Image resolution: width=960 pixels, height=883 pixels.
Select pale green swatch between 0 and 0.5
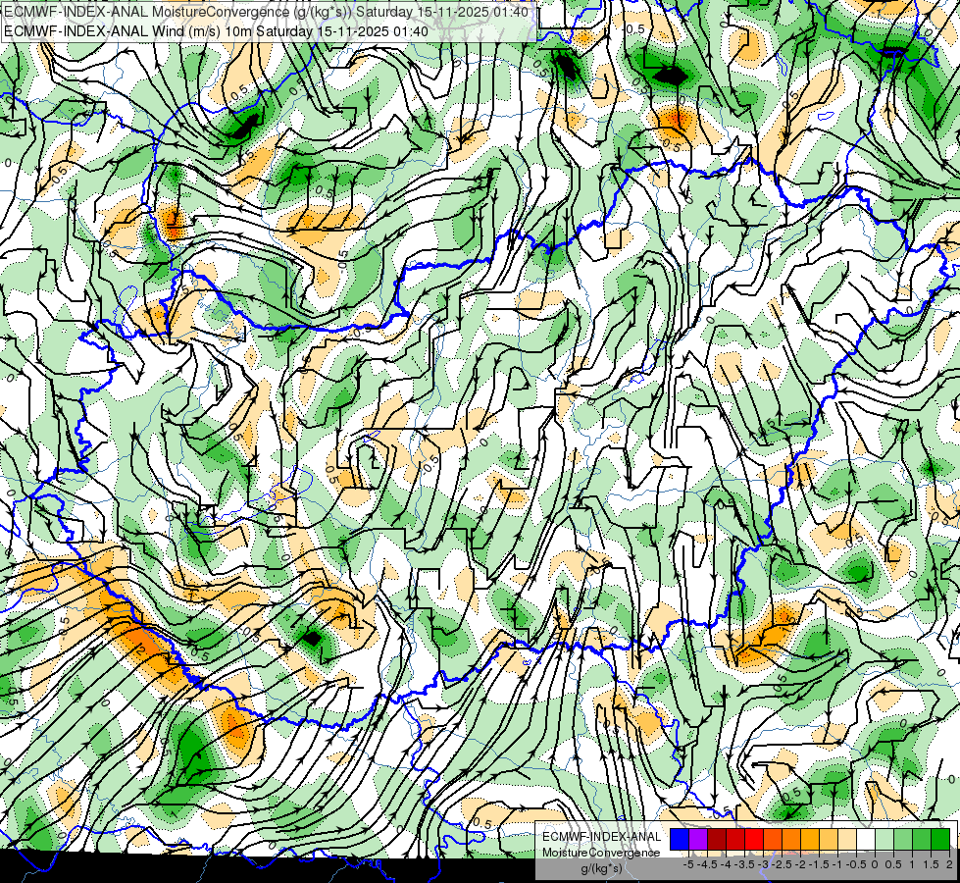click(x=884, y=839)
